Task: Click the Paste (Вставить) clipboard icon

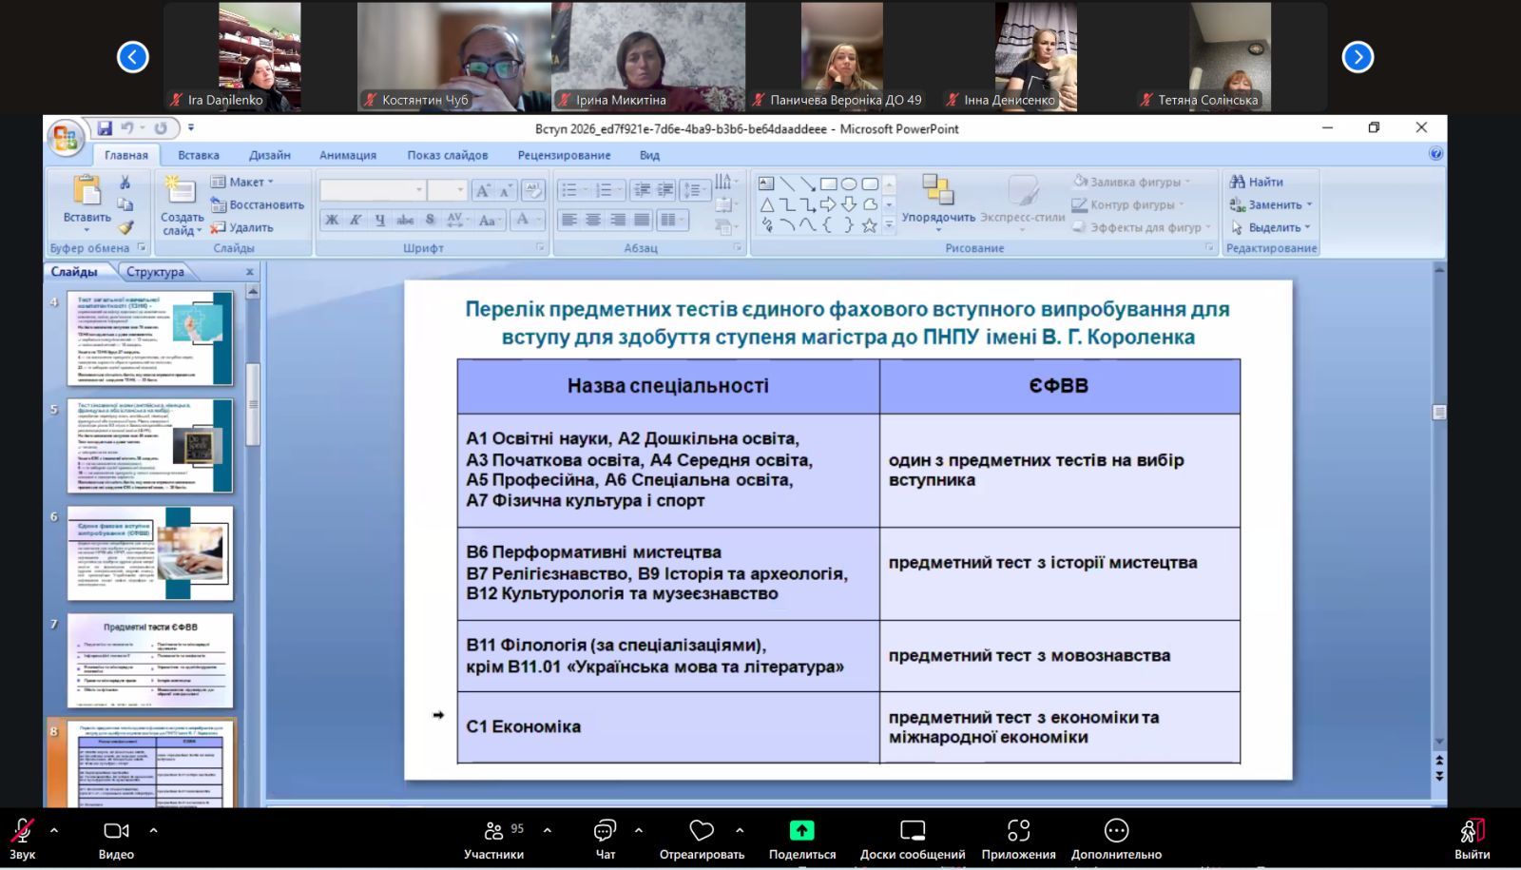Action: tap(87, 192)
